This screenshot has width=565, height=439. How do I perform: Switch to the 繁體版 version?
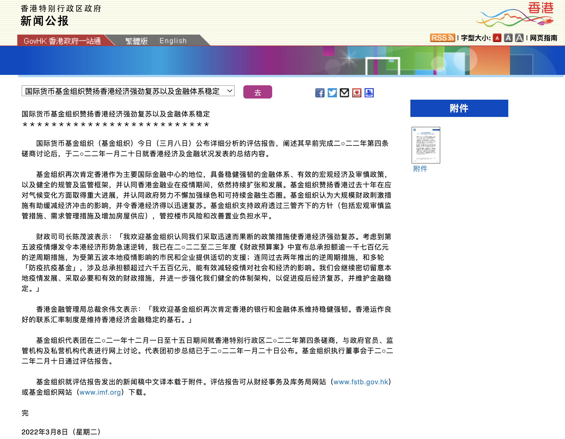pos(136,41)
